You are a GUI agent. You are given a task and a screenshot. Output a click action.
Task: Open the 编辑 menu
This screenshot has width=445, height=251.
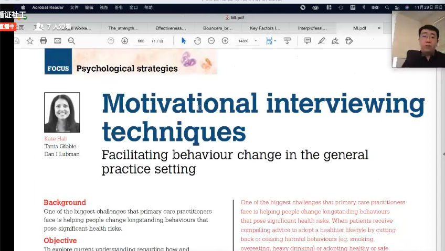click(89, 7)
